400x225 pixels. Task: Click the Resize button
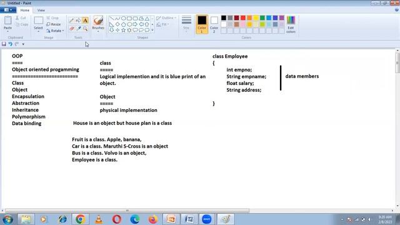pos(54,24)
